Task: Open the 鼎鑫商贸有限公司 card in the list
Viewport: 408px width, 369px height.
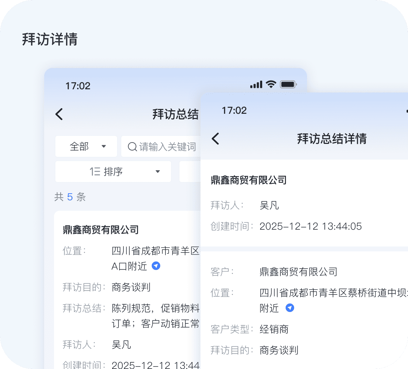Action: [101, 230]
